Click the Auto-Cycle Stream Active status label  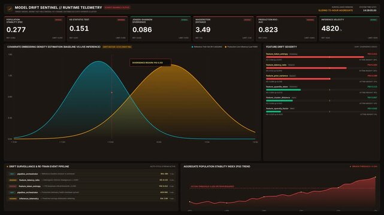point(162,167)
